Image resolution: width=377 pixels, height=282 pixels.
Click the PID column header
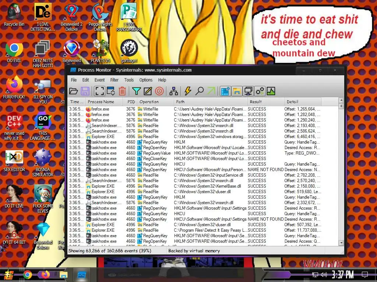[130, 102]
